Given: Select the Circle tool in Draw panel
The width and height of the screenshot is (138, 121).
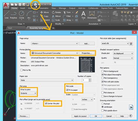Looking at the screenshot, I should coord(22,15).
